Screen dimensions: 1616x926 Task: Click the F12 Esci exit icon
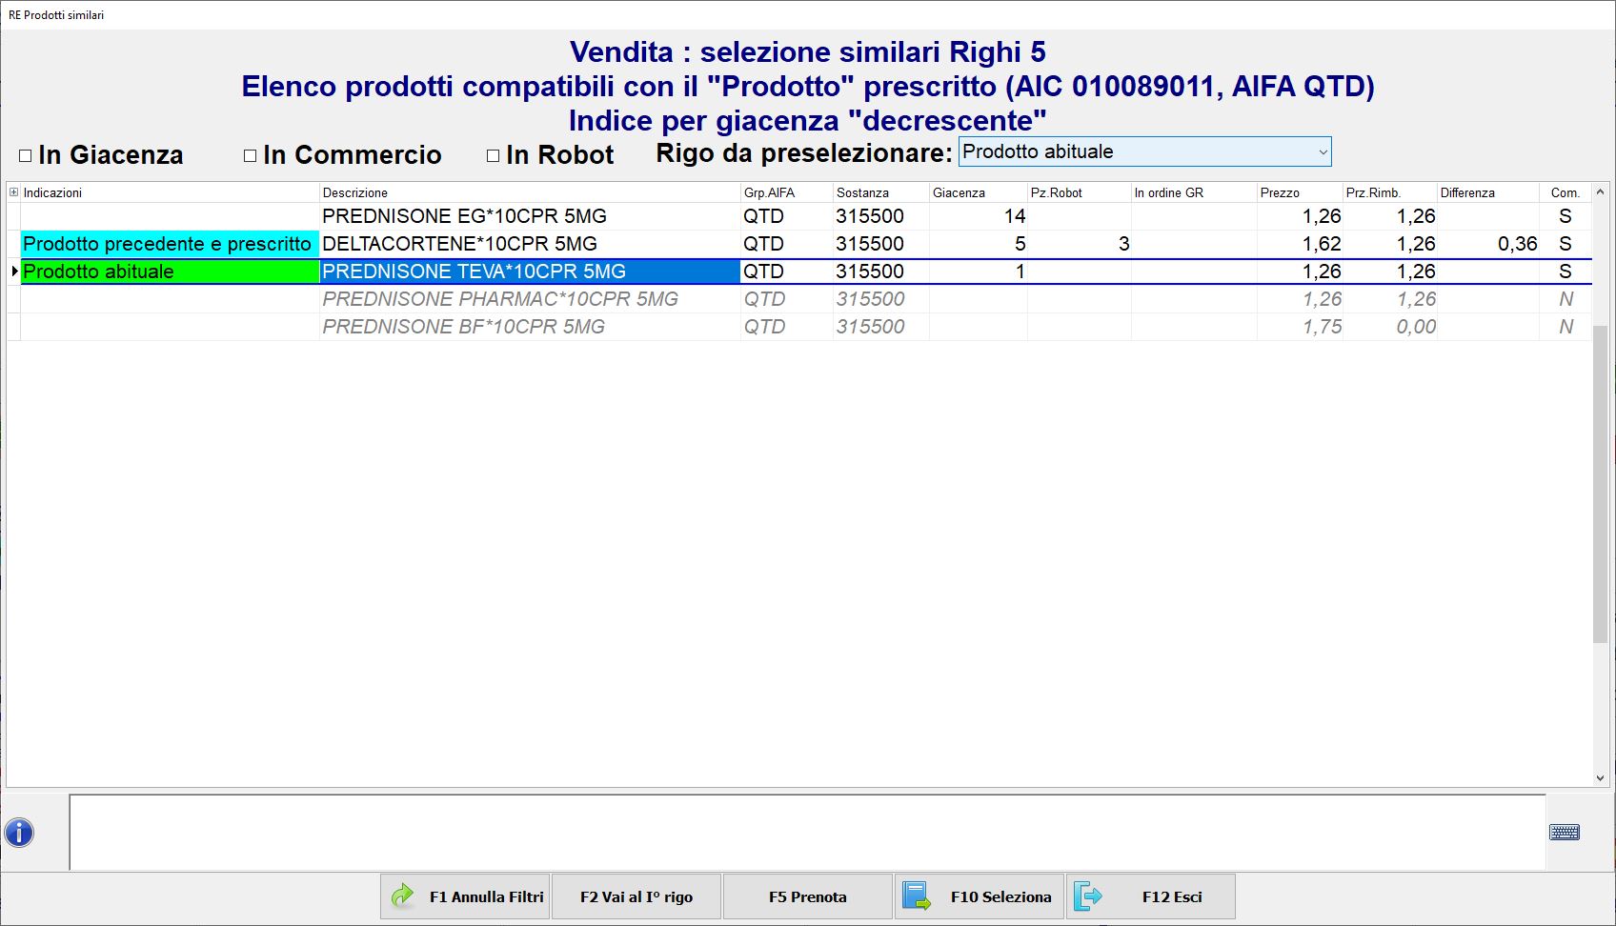pos(1087,896)
